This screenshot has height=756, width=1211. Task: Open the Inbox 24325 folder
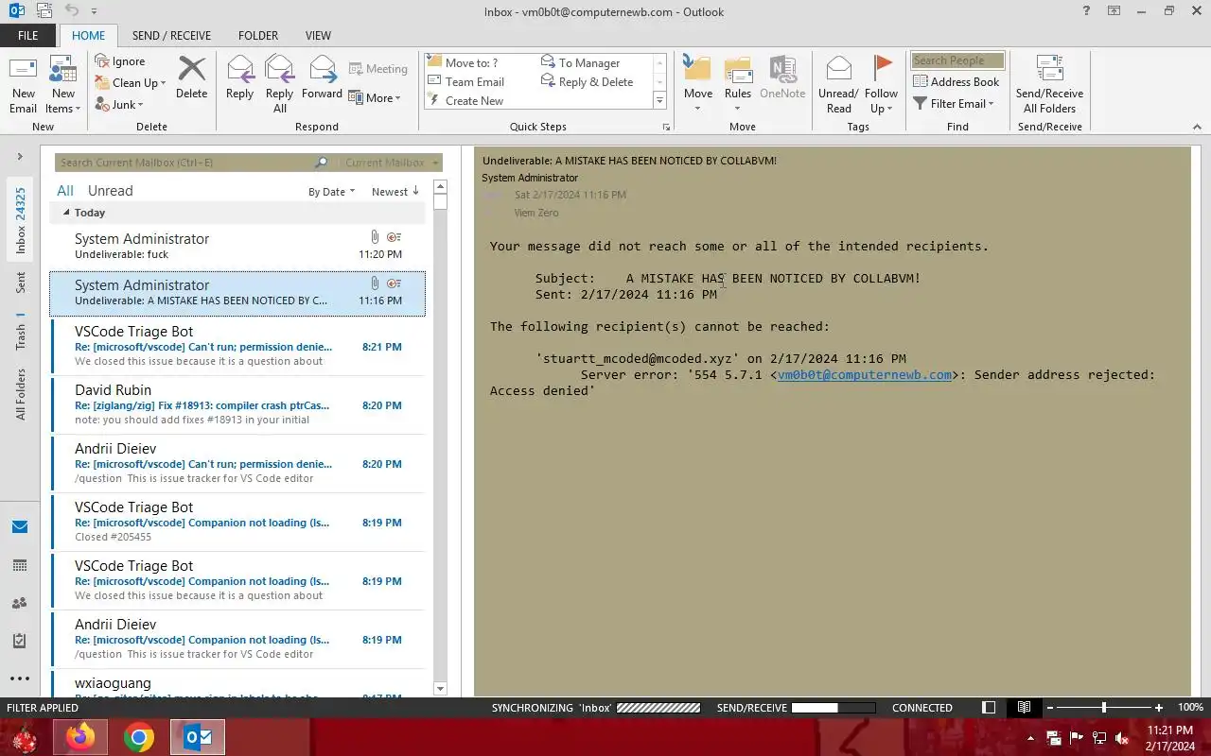[x=20, y=221]
